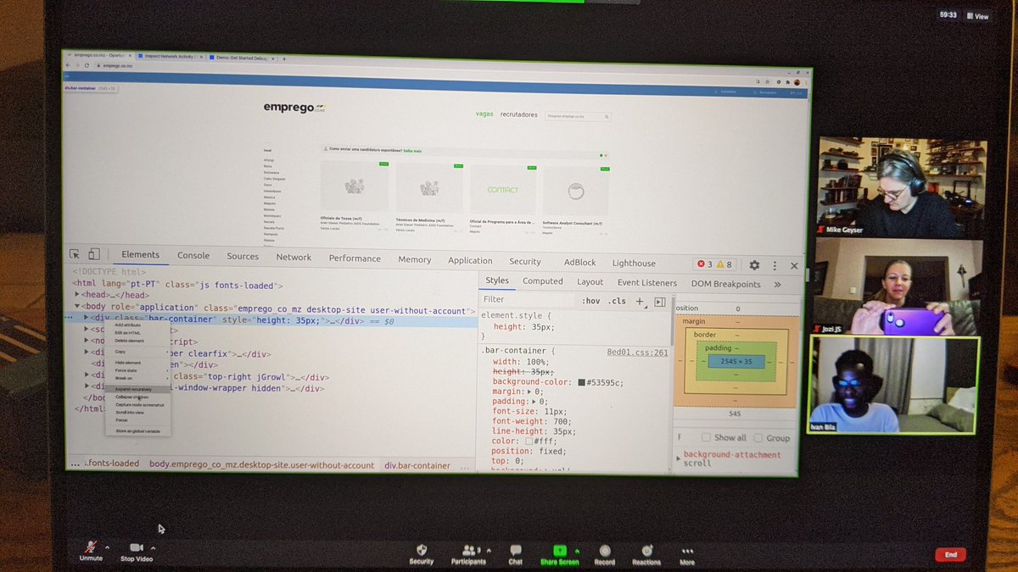Open share options arrow next to Share Screen

577,550
